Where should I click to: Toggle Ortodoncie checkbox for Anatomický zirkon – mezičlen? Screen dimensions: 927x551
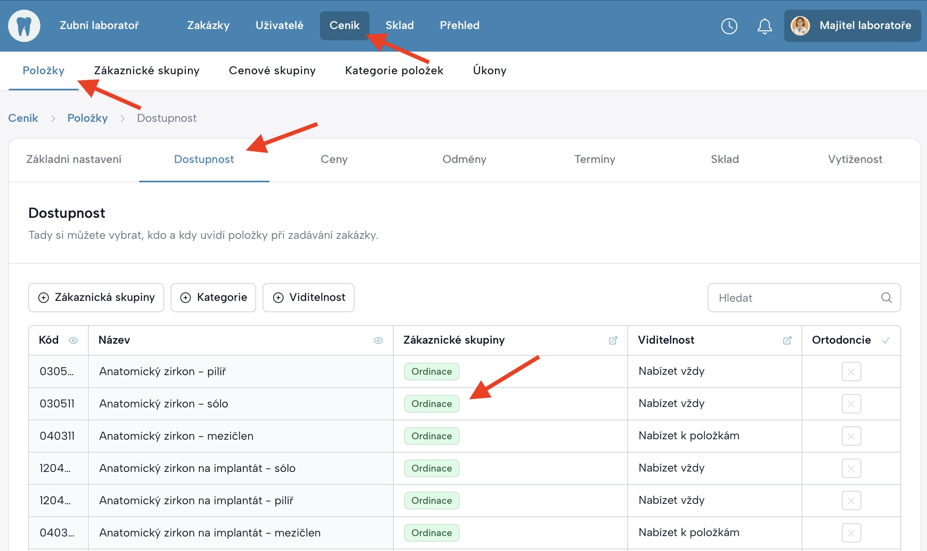(851, 436)
